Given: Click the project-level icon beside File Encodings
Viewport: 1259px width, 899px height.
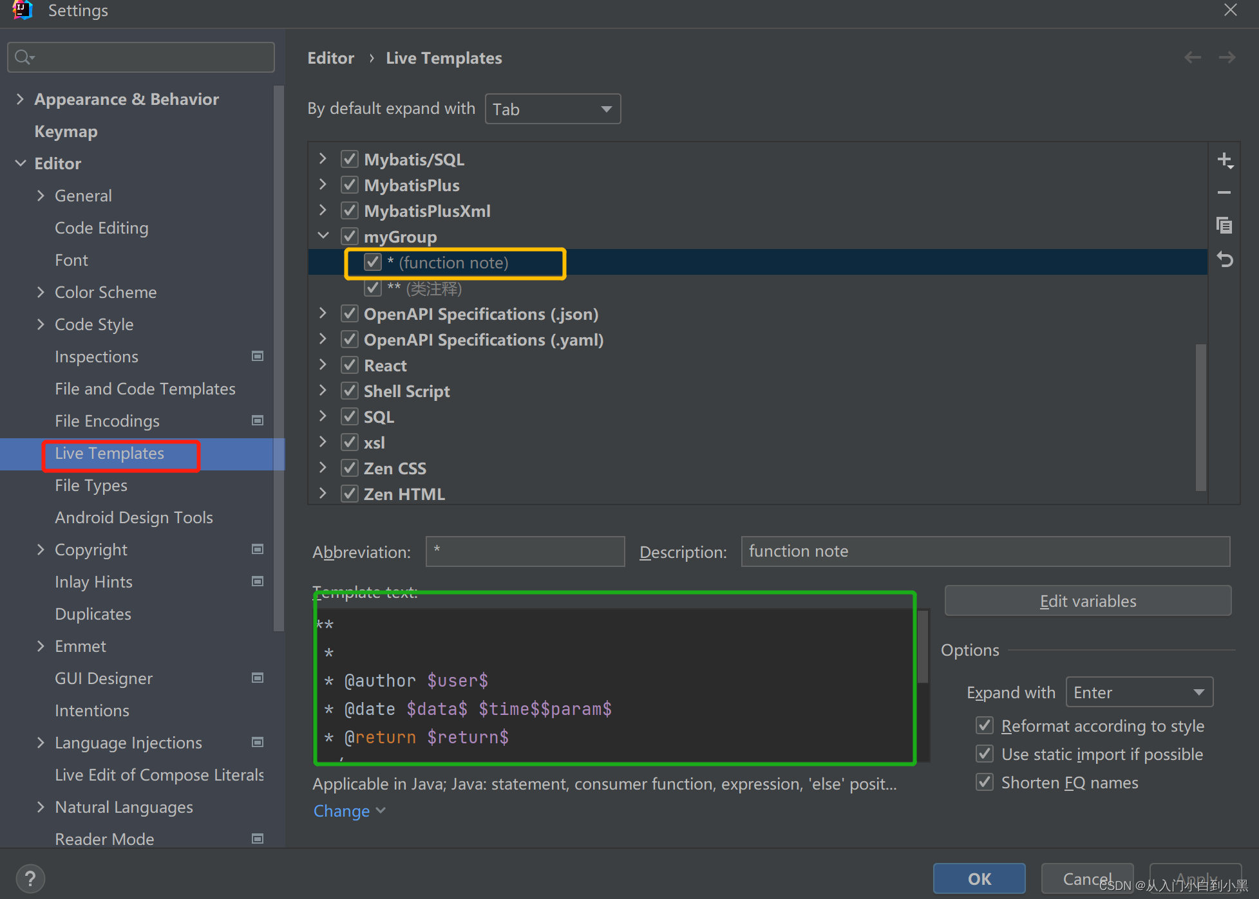Looking at the screenshot, I should (x=258, y=420).
